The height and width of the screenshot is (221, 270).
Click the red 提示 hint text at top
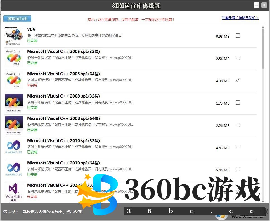click(x=131, y=20)
